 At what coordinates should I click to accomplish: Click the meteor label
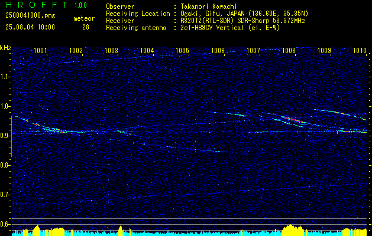click(x=84, y=18)
